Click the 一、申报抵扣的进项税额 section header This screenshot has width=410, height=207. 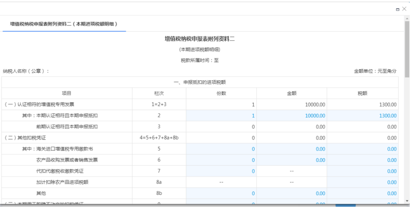(x=200, y=82)
